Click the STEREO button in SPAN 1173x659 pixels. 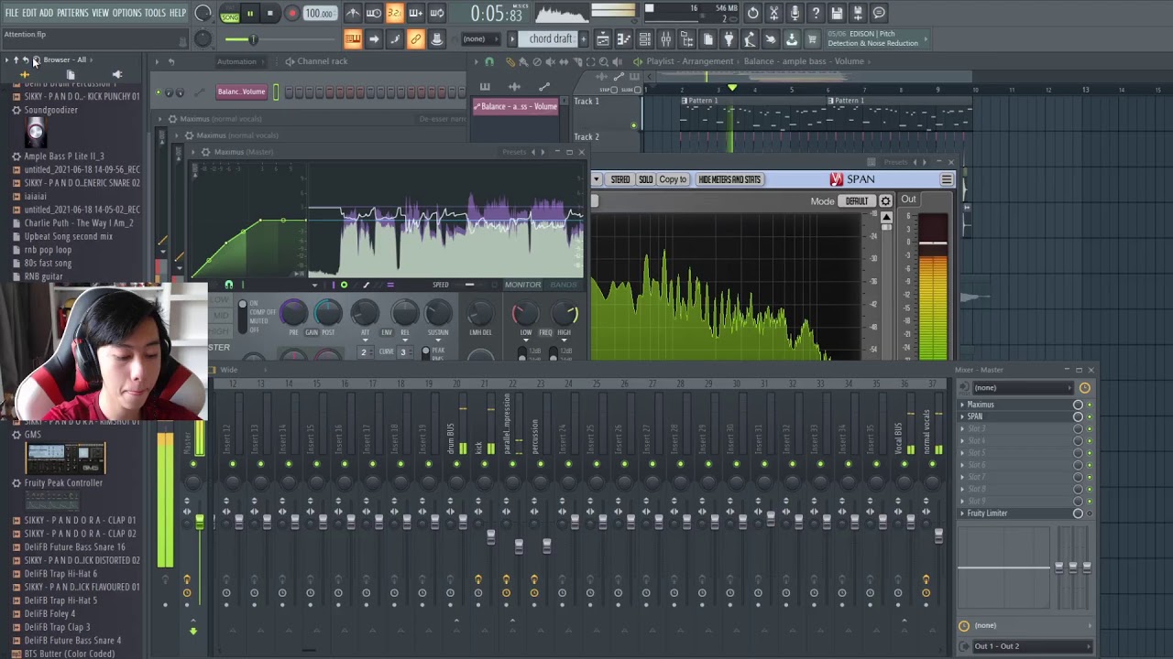[620, 179]
